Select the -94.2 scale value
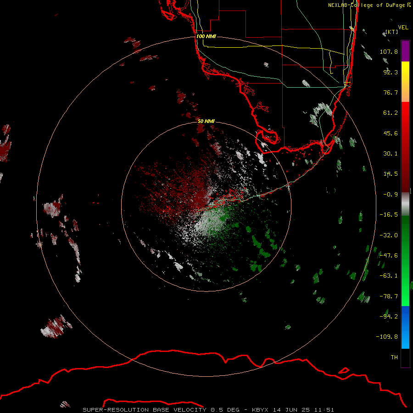The width and height of the screenshot is (413, 413). 389,317
